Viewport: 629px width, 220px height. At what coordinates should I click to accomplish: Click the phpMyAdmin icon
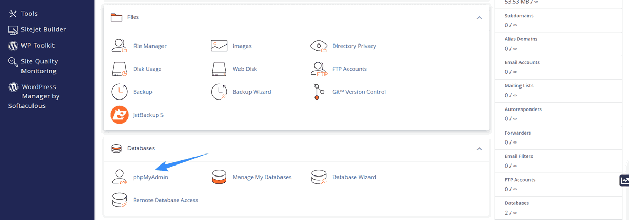[120, 177]
